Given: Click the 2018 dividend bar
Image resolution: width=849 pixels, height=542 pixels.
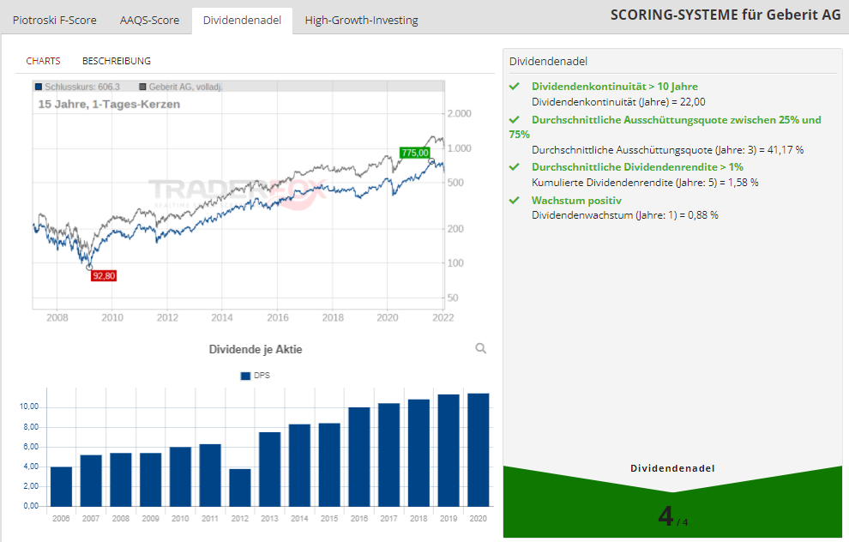Looking at the screenshot, I should tap(418, 453).
